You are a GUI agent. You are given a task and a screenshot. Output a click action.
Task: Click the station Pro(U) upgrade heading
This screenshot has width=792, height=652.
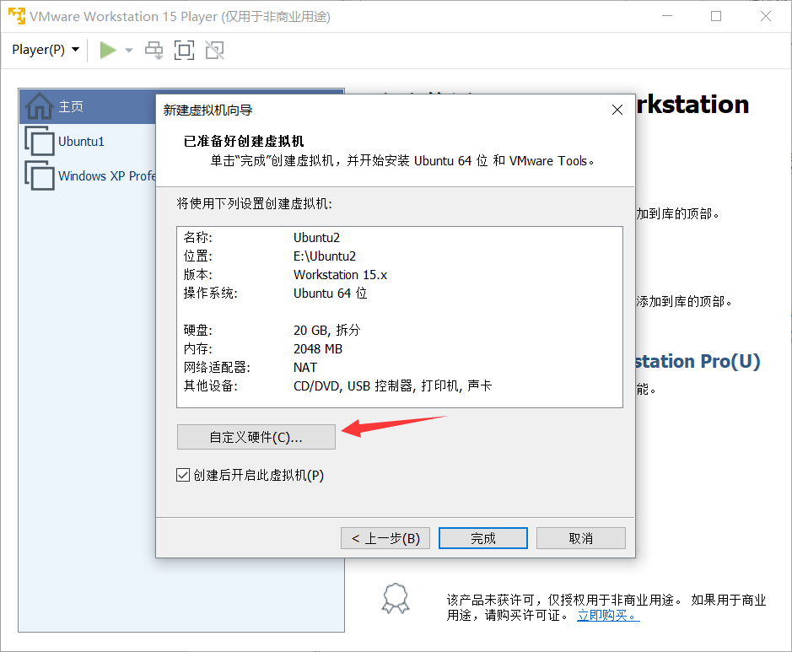[x=698, y=362]
